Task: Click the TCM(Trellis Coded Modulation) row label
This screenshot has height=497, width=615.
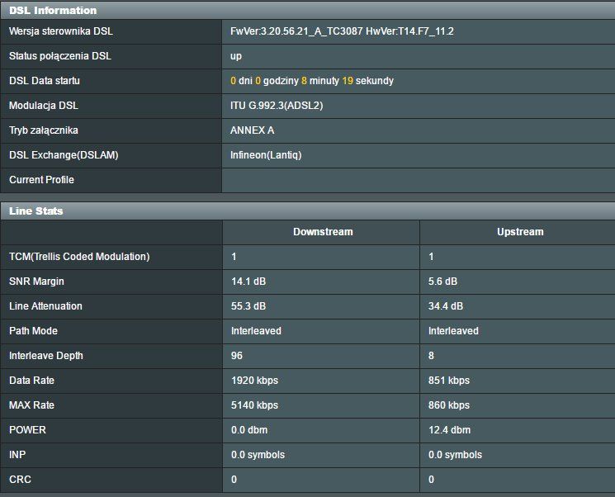Action: click(x=79, y=257)
